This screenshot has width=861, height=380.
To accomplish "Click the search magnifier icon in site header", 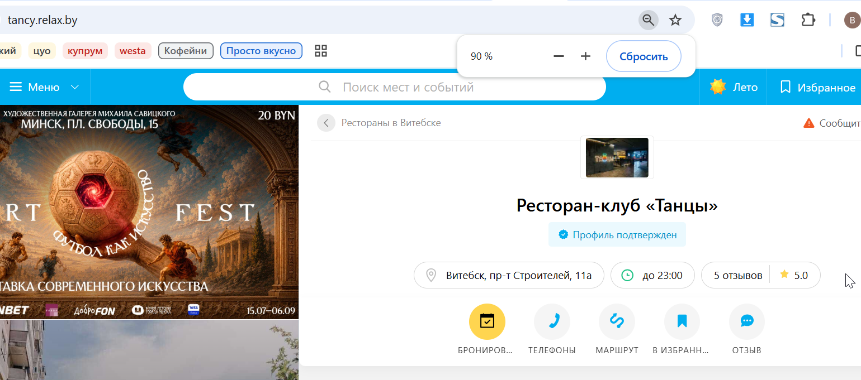I will click(x=324, y=87).
